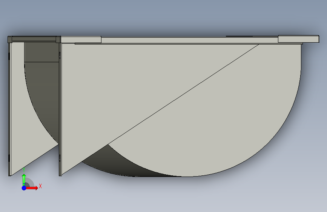The height and width of the screenshot is (212, 327).
Task: Click the blue Z axis ball of the triad
Action: point(24,188)
